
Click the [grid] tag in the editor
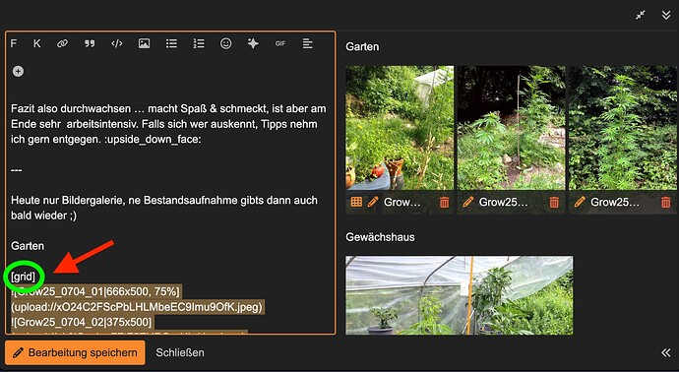(x=23, y=277)
